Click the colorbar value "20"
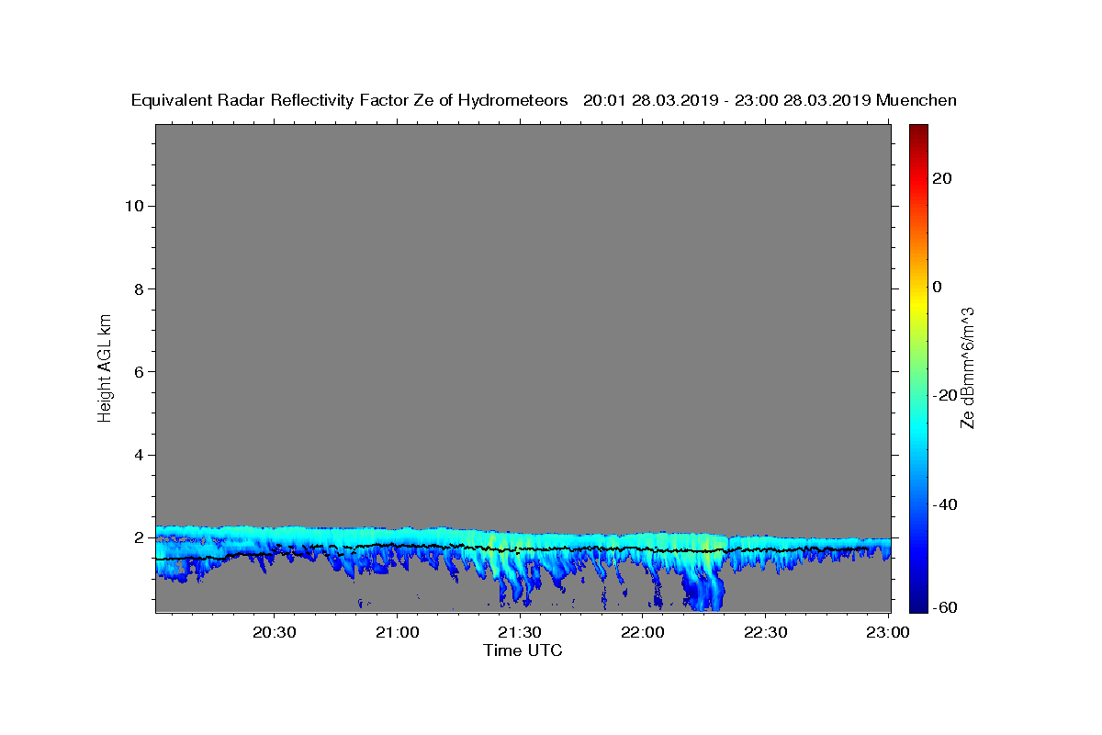 pyautogui.click(x=942, y=178)
